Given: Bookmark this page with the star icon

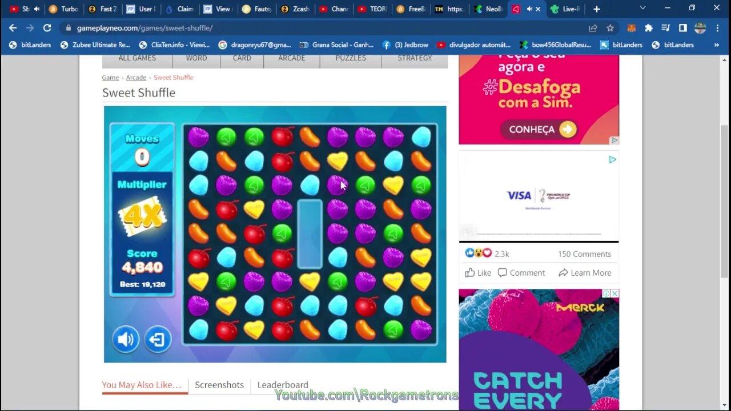Looking at the screenshot, I should coord(610,28).
